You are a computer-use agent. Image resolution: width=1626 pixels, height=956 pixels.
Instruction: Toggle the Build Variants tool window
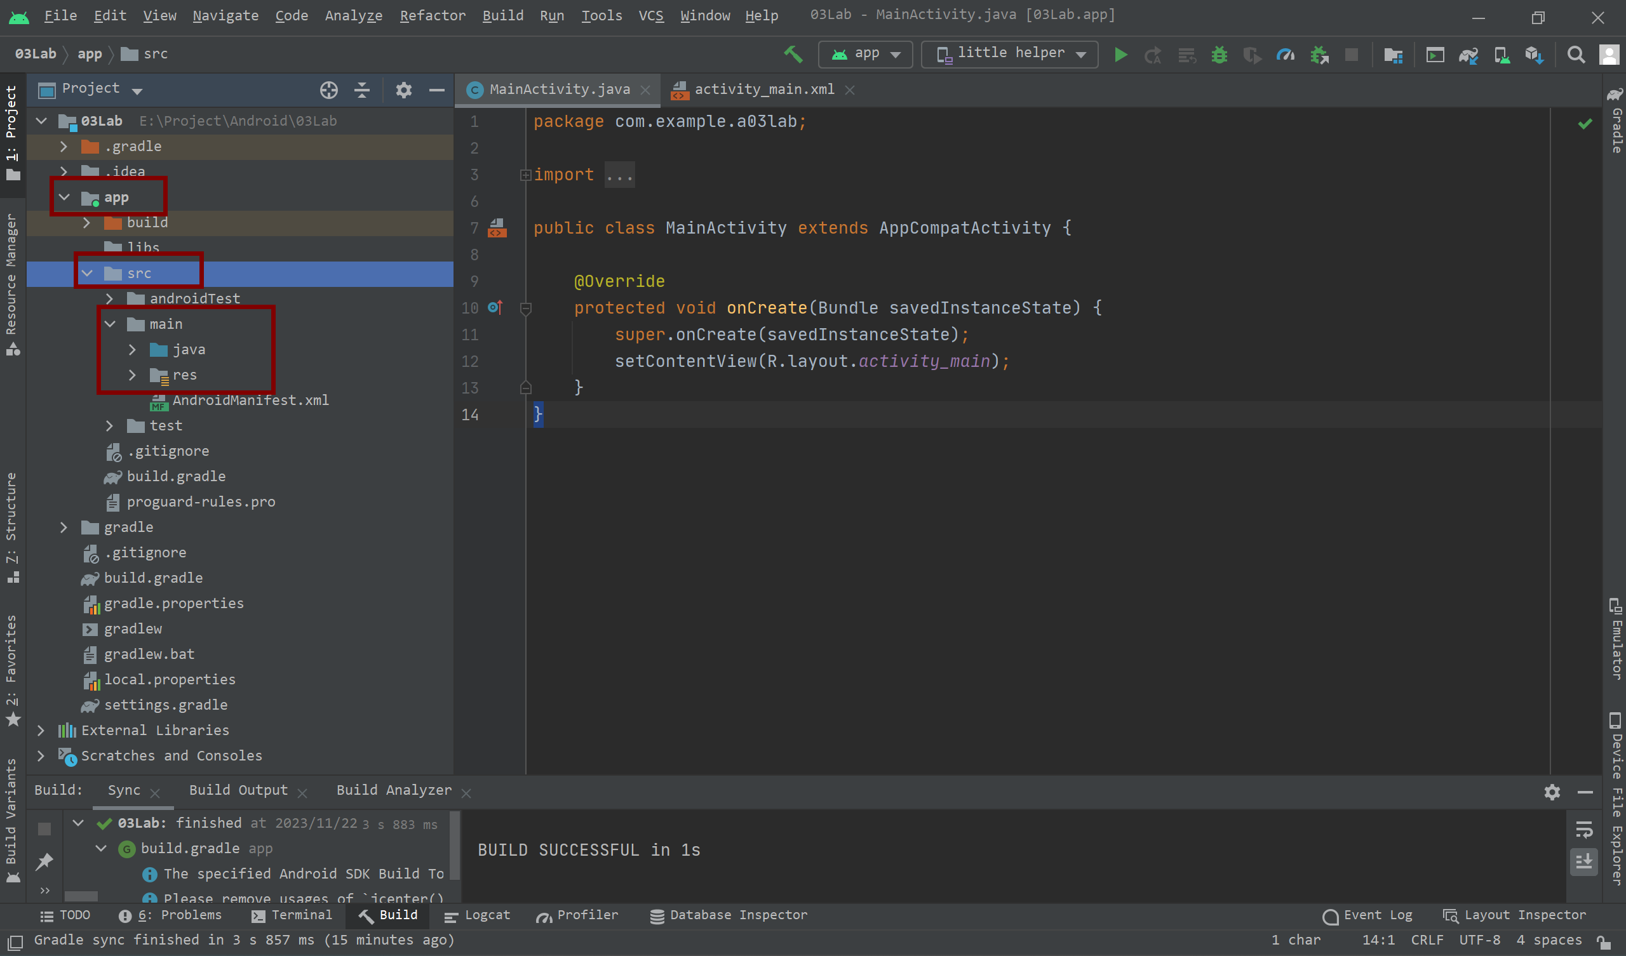(x=12, y=820)
